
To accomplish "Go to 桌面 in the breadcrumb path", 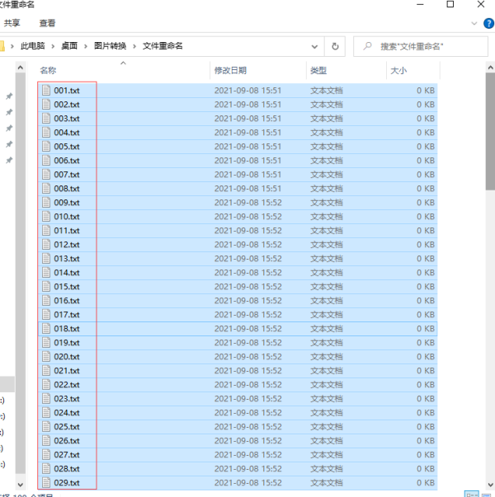I will click(x=69, y=46).
